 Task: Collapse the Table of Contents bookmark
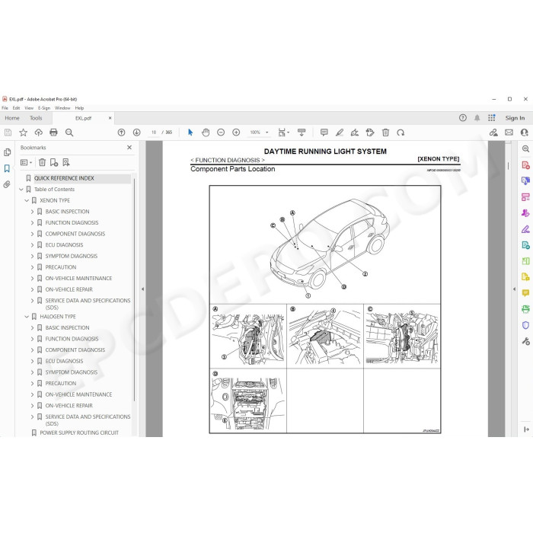pos(21,190)
